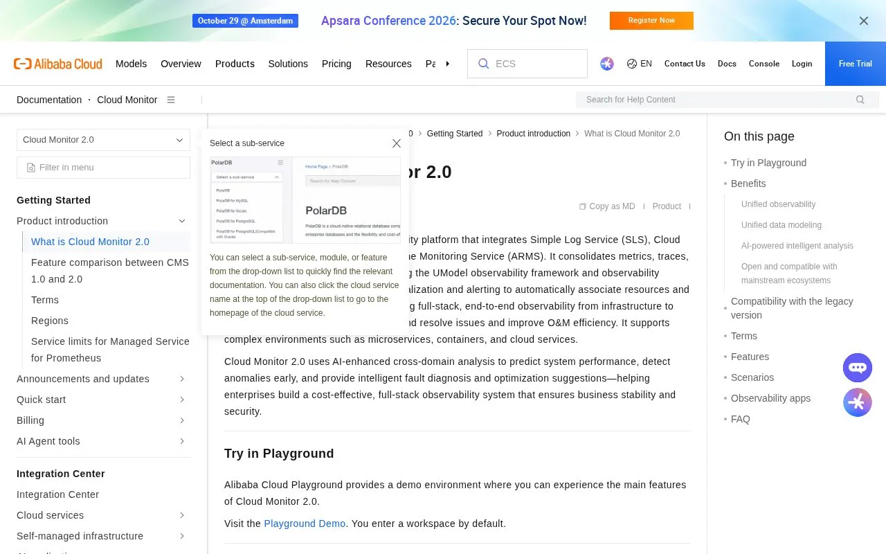Viewport: 886px width, 554px height.
Task: Click Getting Started in the breadcrumb
Action: click(x=455, y=134)
